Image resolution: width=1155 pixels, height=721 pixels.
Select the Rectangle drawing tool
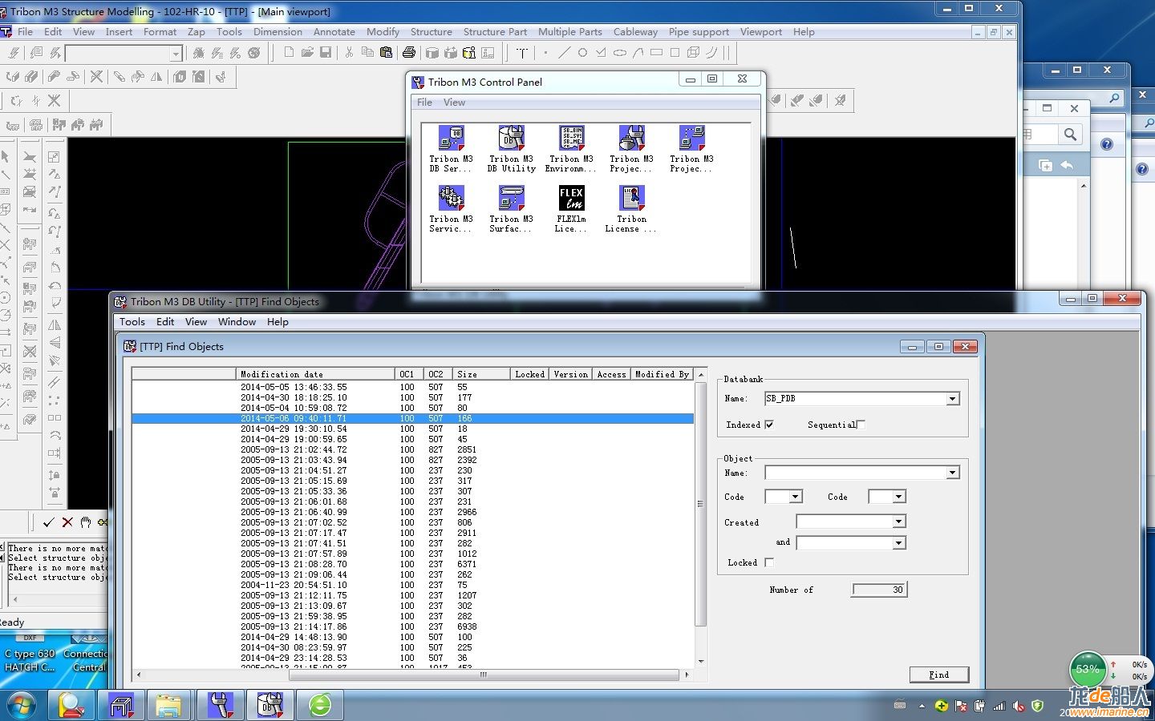[x=656, y=53]
